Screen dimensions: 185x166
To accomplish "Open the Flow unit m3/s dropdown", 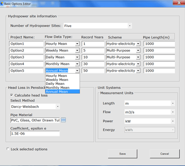I will [173, 112].
